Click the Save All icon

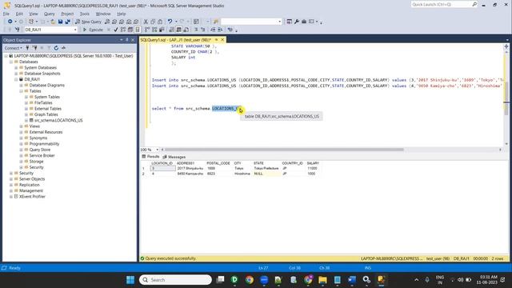point(67,22)
